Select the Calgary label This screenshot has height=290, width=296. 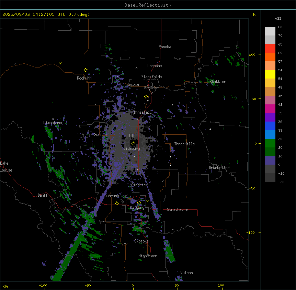tap(137, 208)
